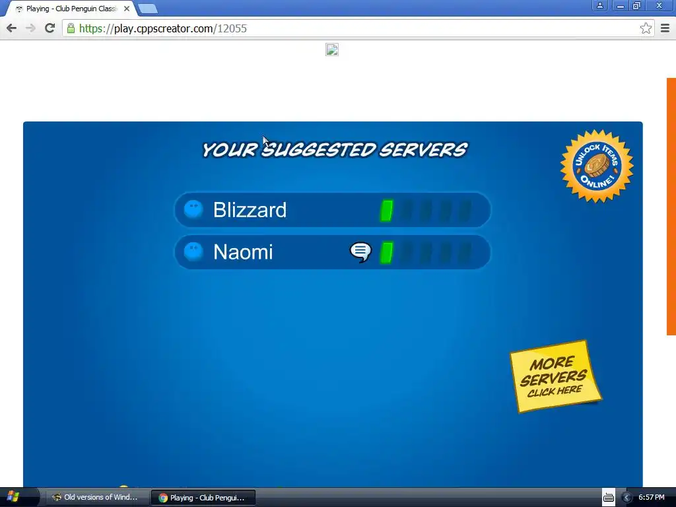This screenshot has width=676, height=507.
Task: Click the broken image icon at top of page
Action: click(332, 50)
